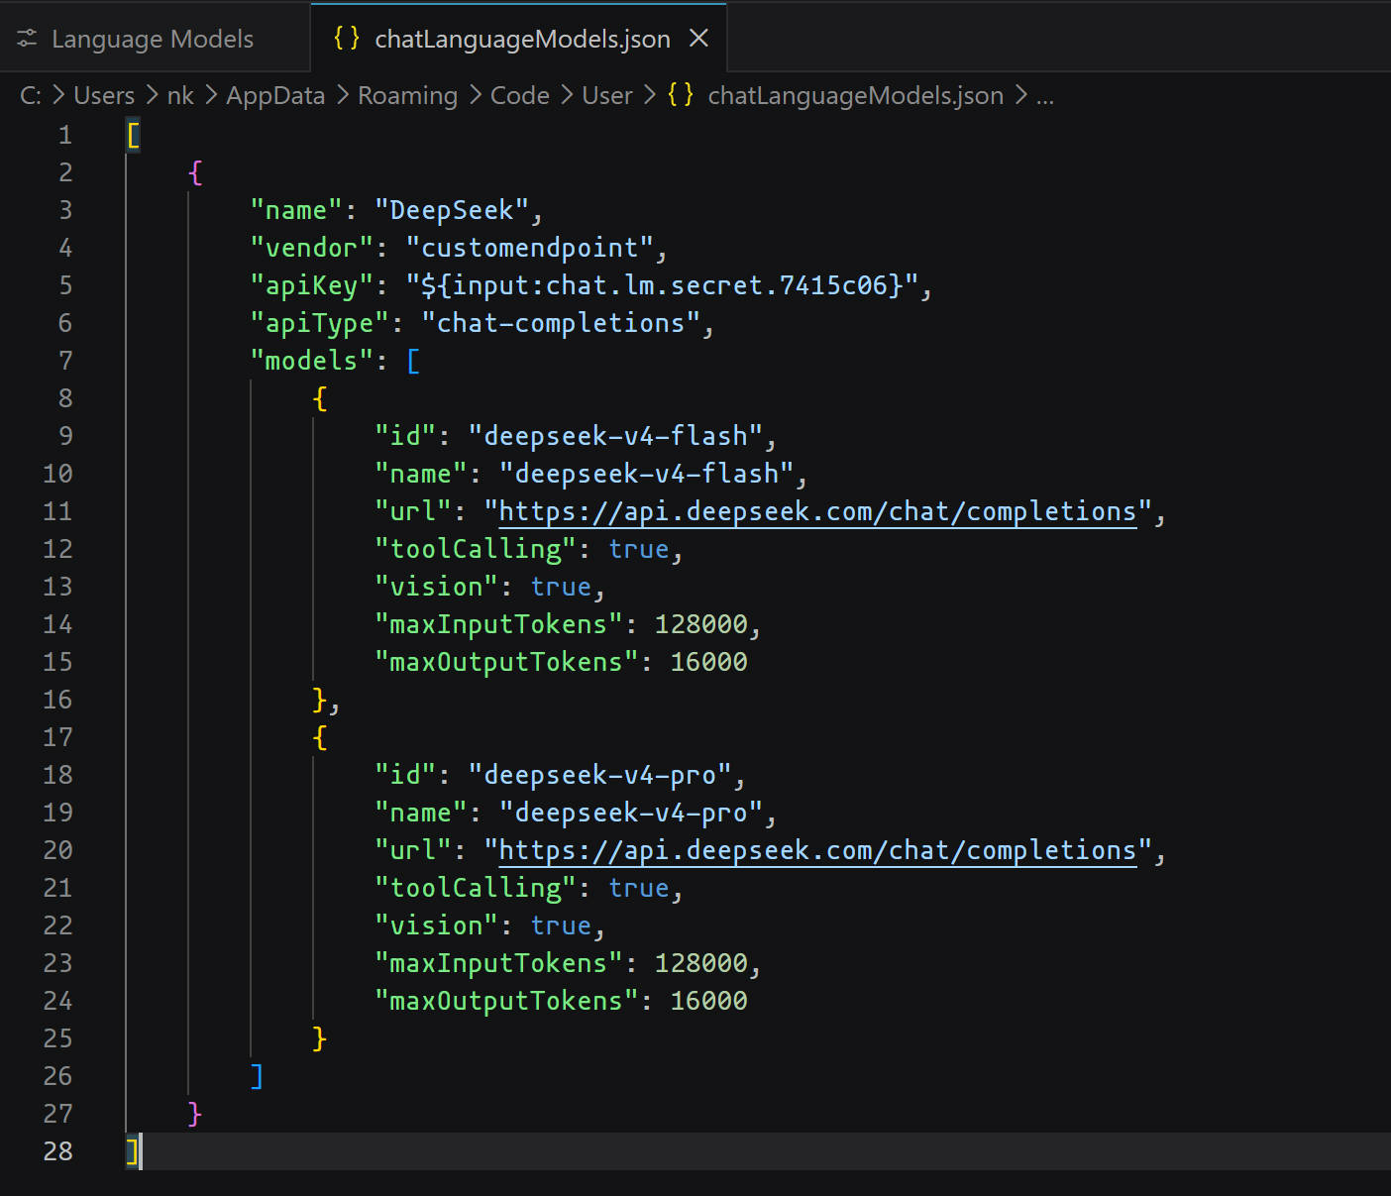The width and height of the screenshot is (1391, 1196).
Task: Open breadcrumb segment Roaming
Action: pyautogui.click(x=407, y=95)
